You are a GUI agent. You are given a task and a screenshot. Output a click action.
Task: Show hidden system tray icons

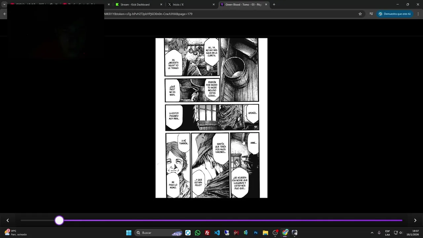coord(372,233)
